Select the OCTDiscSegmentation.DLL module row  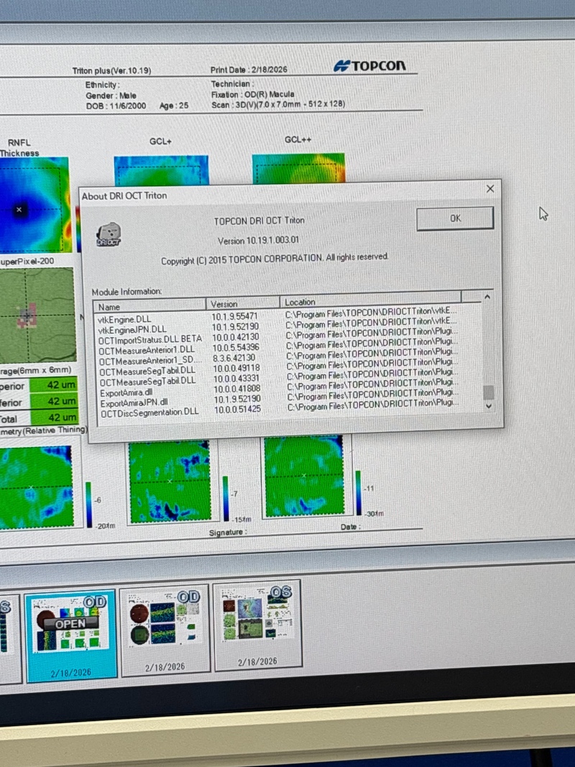149,413
